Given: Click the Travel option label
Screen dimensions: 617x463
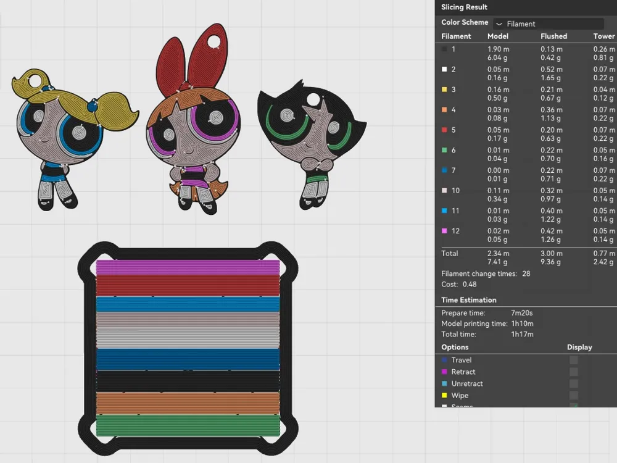Looking at the screenshot, I should 461,360.
